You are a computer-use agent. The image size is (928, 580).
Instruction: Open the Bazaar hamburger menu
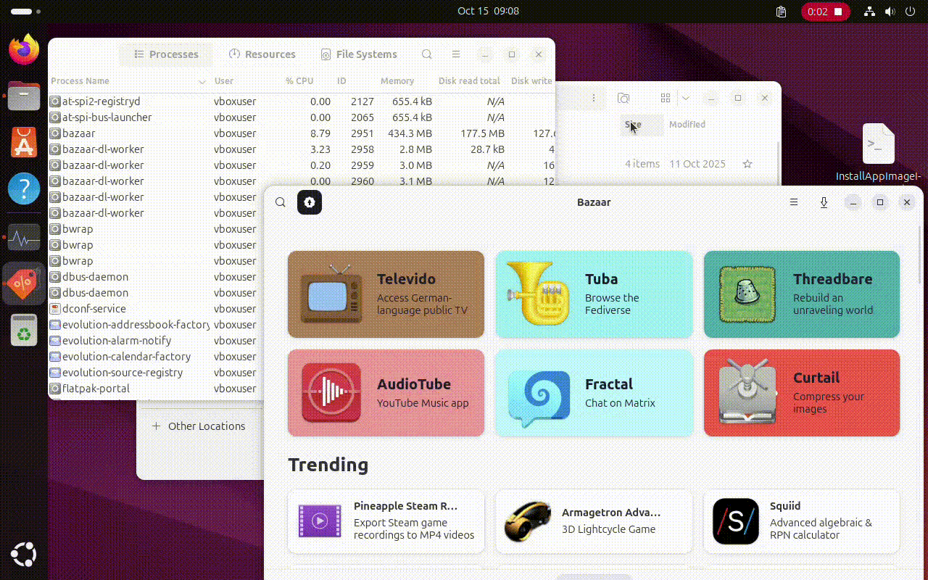coord(794,202)
